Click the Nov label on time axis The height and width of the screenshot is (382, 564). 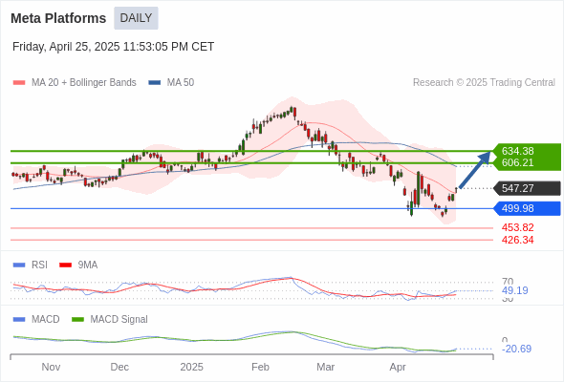tap(51, 368)
